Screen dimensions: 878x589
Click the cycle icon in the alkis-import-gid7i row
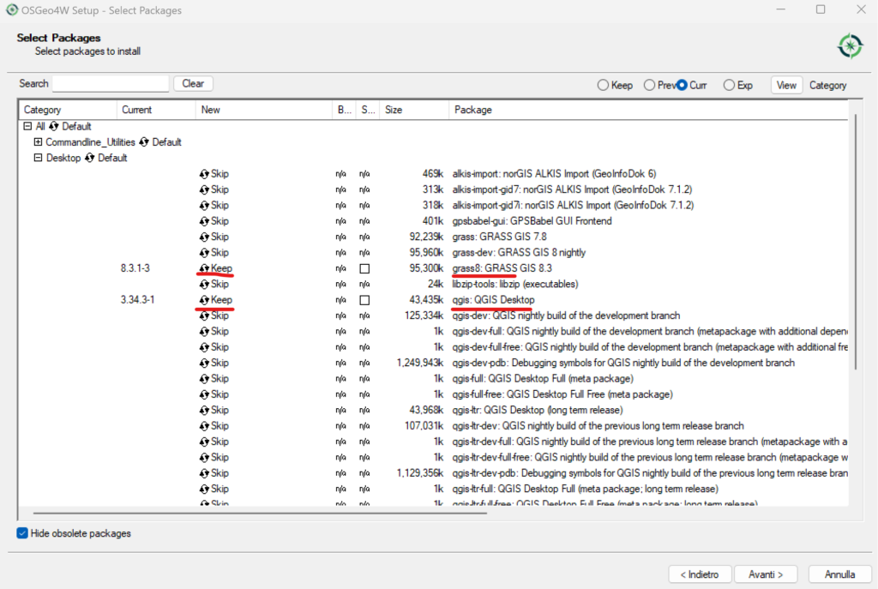pyautogui.click(x=204, y=206)
